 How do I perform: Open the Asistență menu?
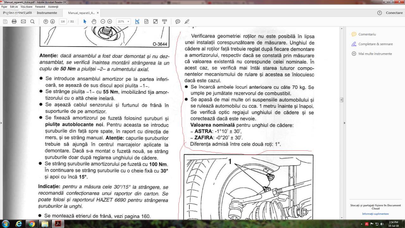click(53, 7)
